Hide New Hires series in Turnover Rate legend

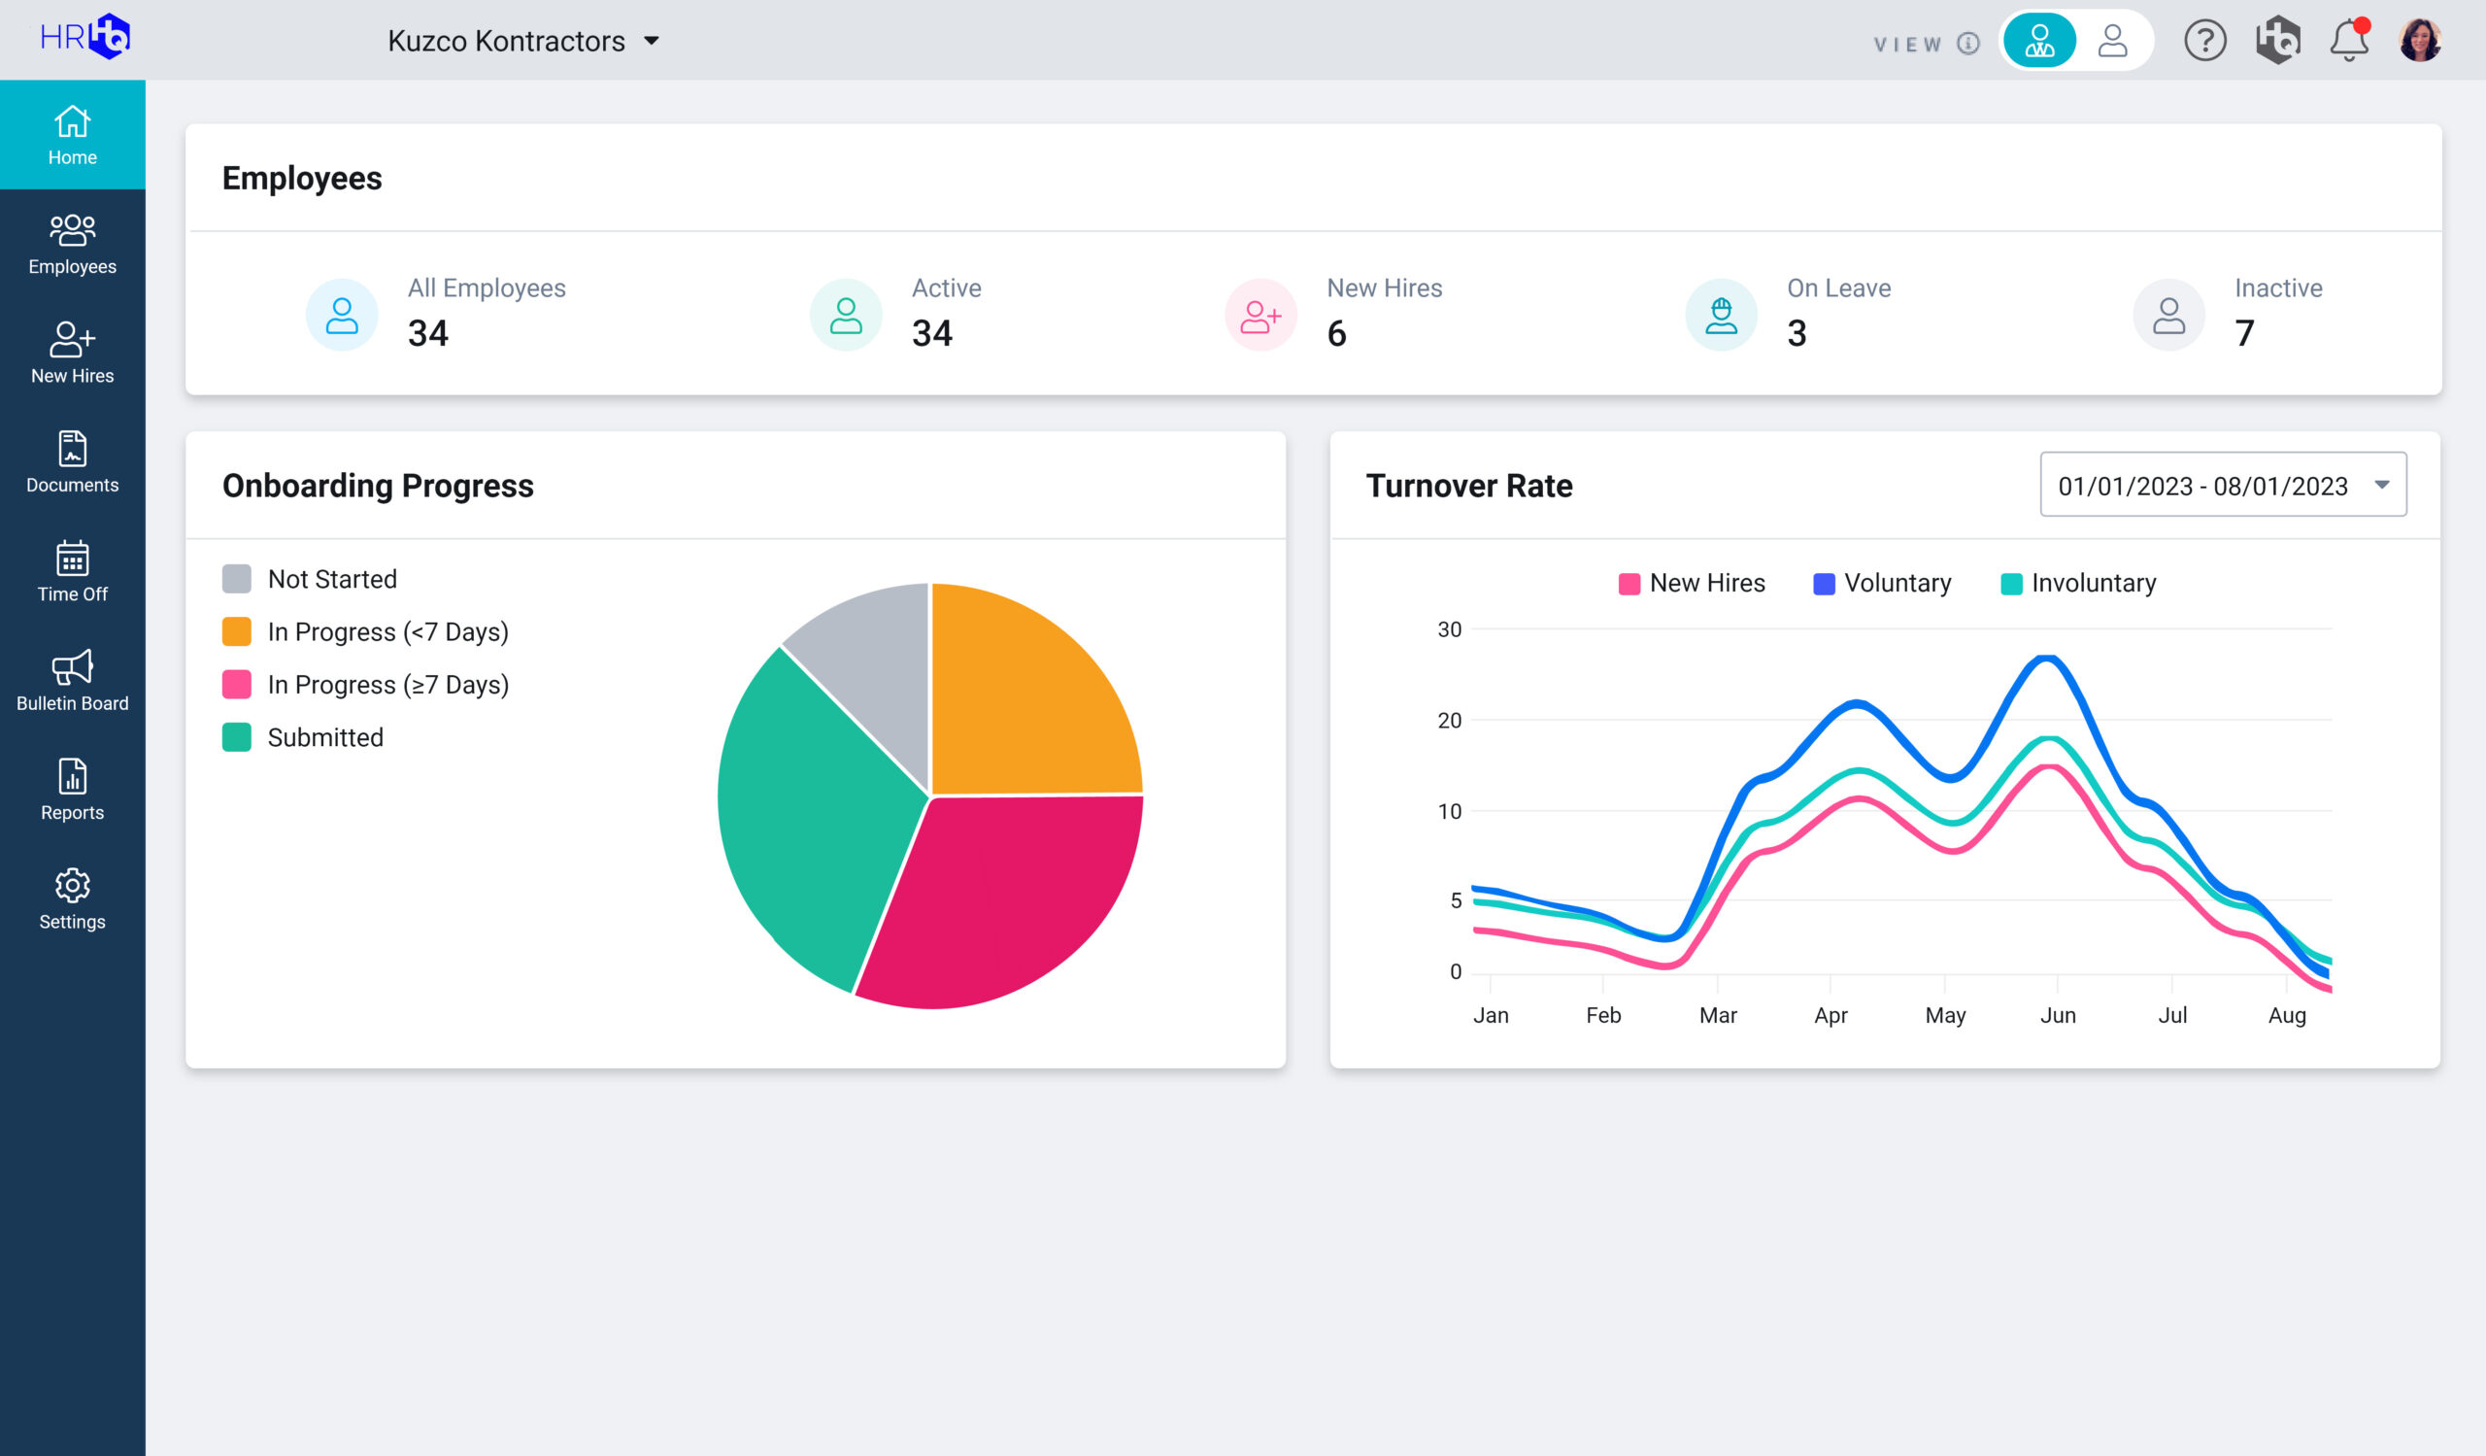pos(1691,582)
